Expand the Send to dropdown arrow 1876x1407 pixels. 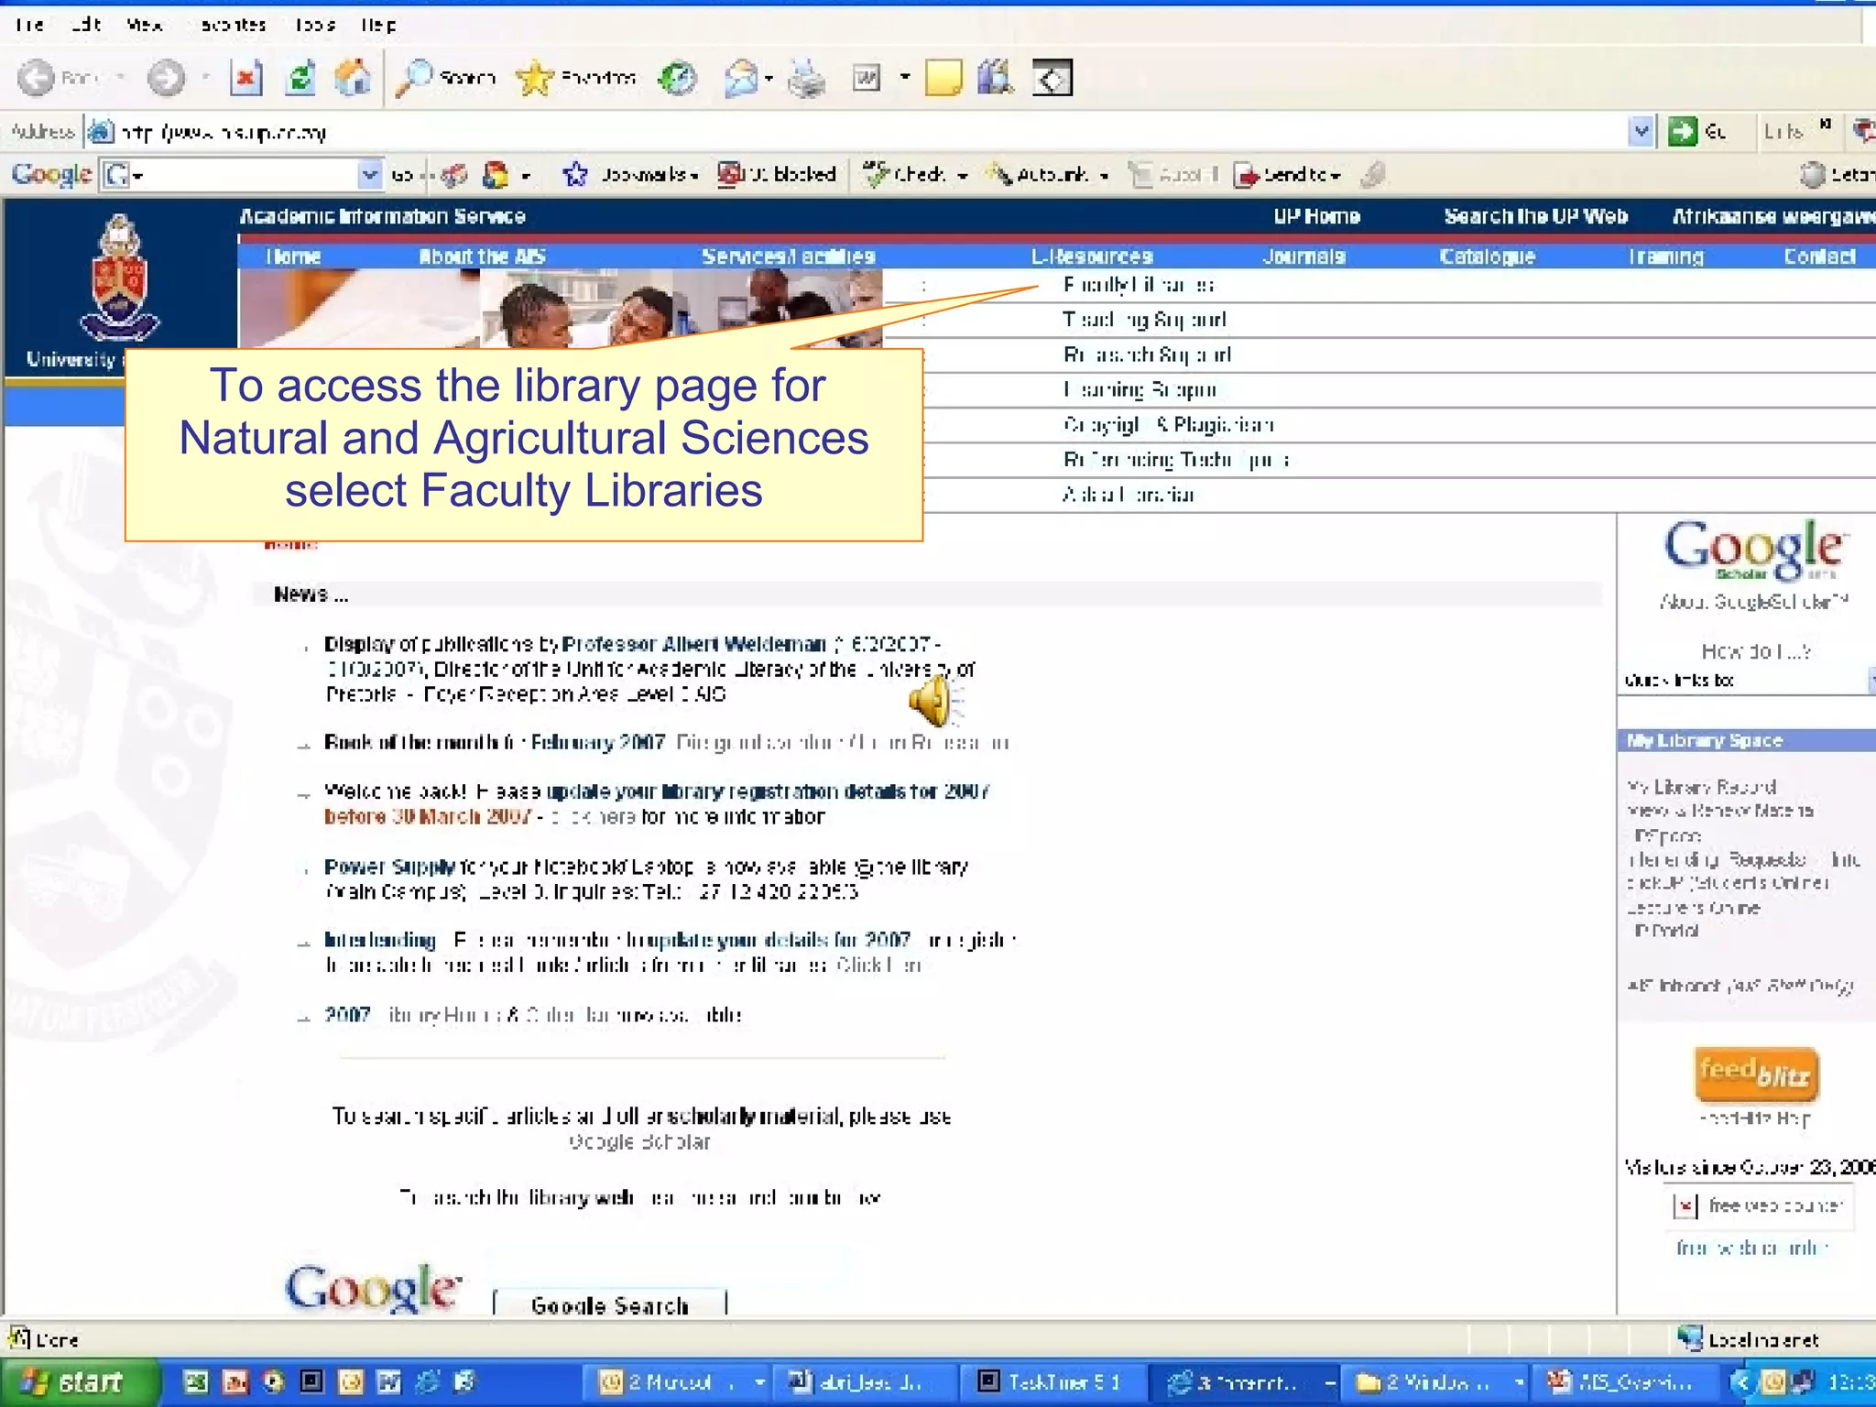point(1336,176)
